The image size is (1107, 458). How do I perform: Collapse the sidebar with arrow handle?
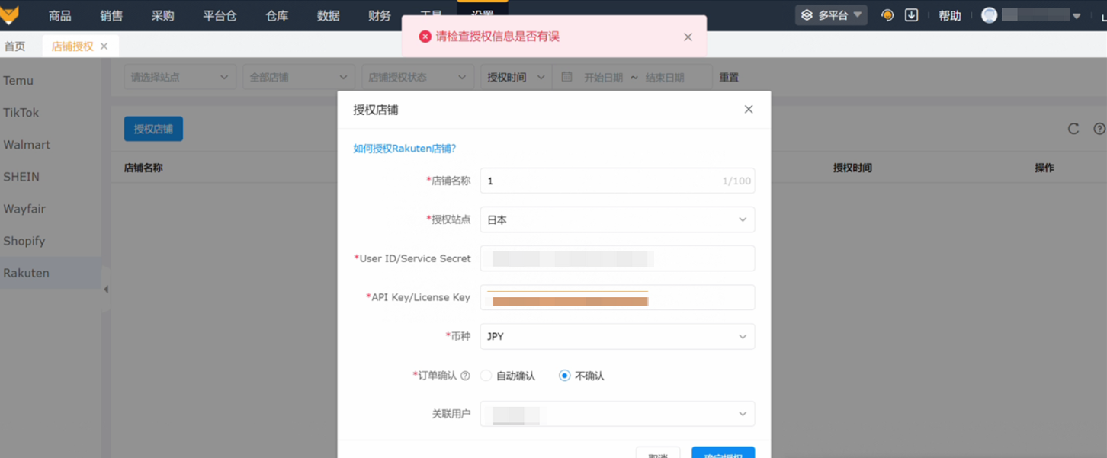click(105, 290)
